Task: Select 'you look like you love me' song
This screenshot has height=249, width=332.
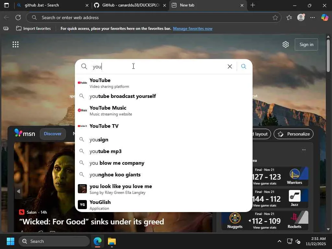Action: pyautogui.click(x=164, y=189)
